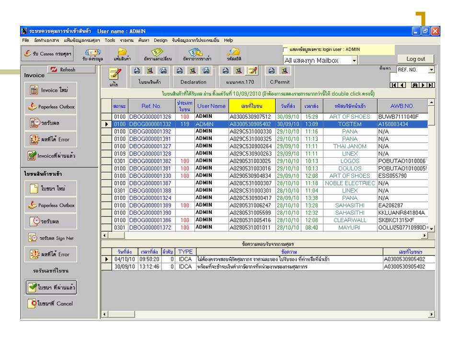Open the รหัสสถิติ statistics code icon
Image resolution: width=460 pixels, height=345 pixels.
[234, 54]
